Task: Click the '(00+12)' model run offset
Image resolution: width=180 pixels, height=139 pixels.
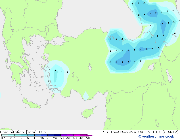Action: [x=170, y=132]
